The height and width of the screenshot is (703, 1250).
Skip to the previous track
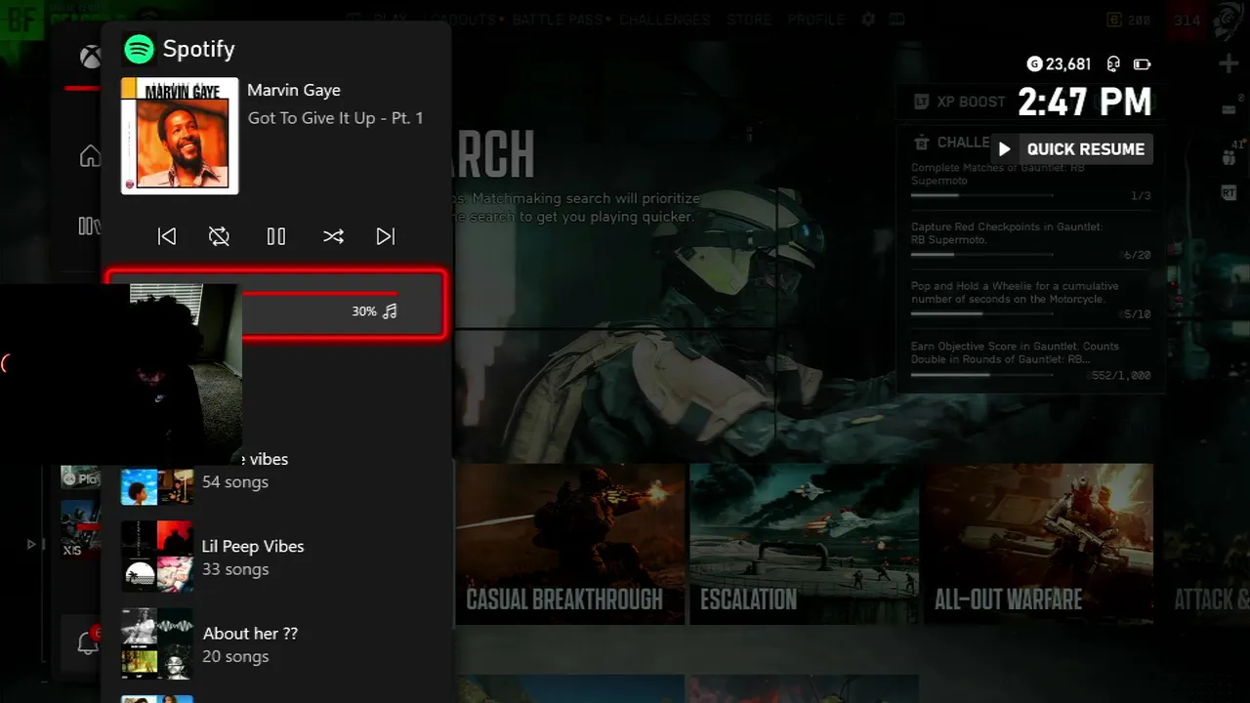point(167,236)
